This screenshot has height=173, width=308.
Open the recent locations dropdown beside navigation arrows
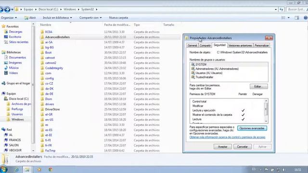pos(12,10)
